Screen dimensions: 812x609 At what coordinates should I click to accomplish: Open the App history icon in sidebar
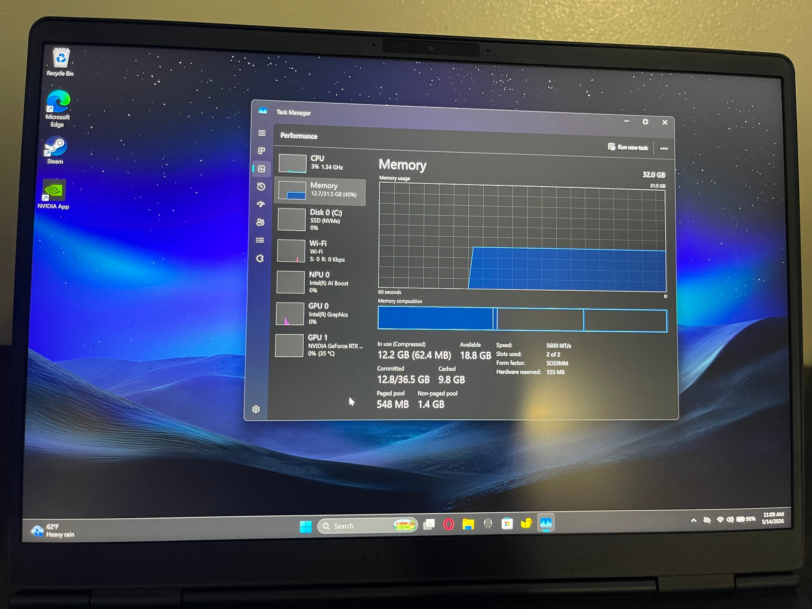point(261,187)
